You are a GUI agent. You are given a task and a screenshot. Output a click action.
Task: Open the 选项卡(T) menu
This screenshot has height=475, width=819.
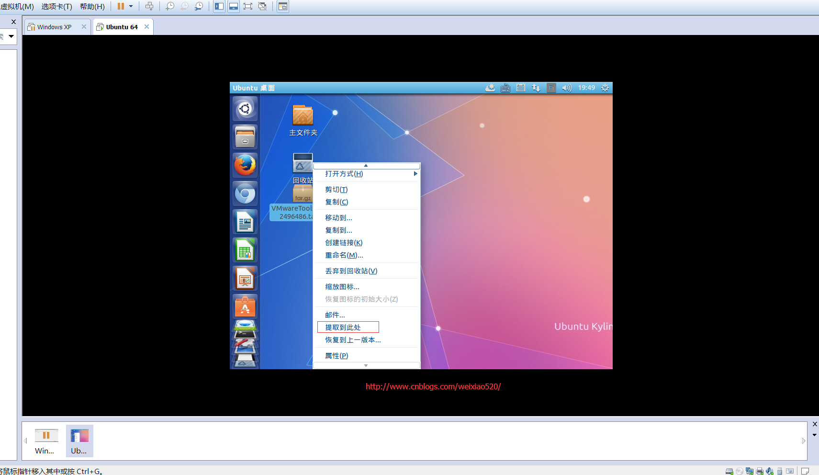pos(57,6)
